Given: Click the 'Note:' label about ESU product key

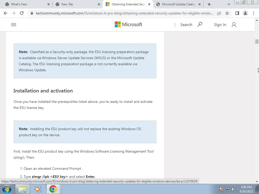Looking at the screenshot, I should tap(24, 129).
